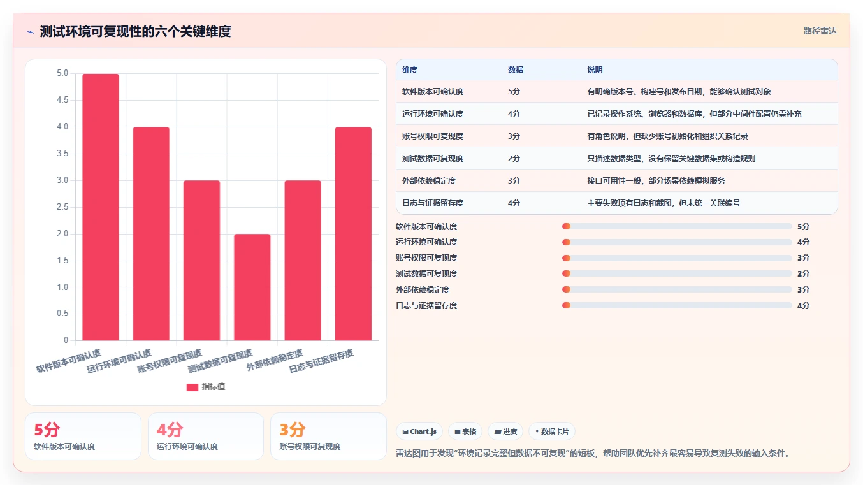Click the 日志与证据留存度 progress bar track
This screenshot has height=485, width=863.
677,306
